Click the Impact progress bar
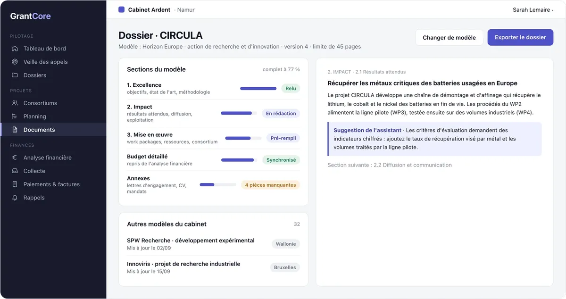Viewport: 566px width, 299px height. (239, 113)
